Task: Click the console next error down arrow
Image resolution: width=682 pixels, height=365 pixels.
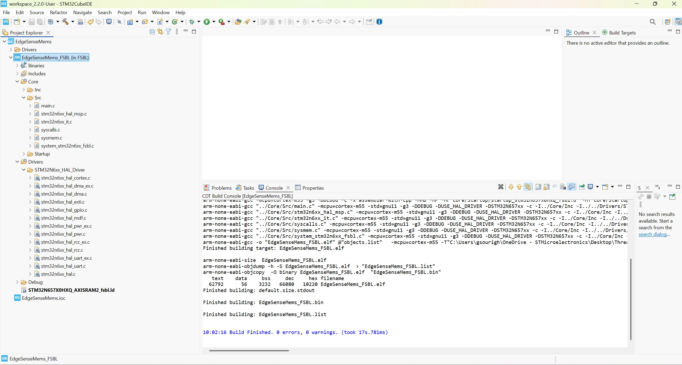Action: (511, 187)
